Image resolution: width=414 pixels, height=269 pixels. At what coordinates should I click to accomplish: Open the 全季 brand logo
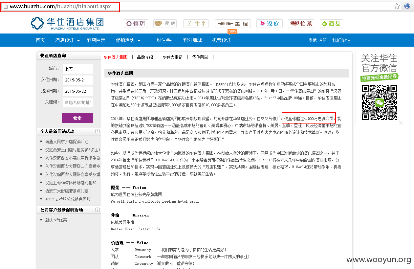point(196,24)
